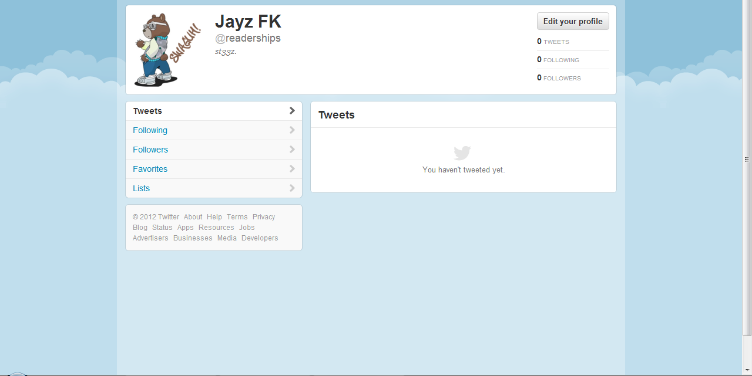Click the "You haven't tweeted yet." message
752x376 pixels.
pos(464,170)
